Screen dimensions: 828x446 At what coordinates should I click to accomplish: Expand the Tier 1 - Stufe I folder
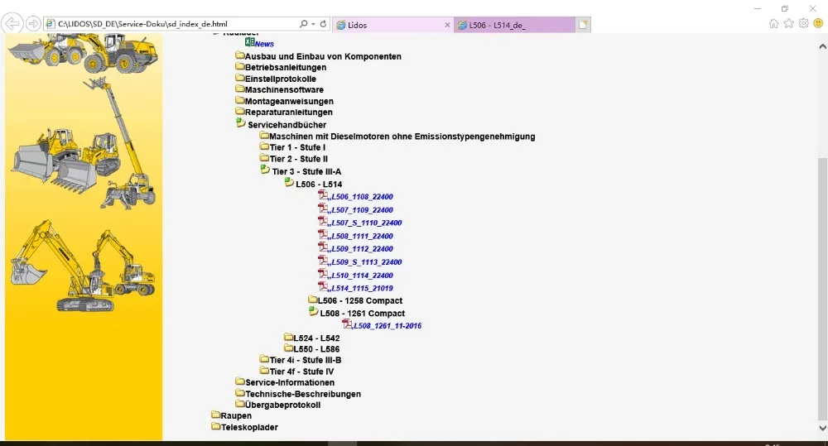pyautogui.click(x=264, y=146)
